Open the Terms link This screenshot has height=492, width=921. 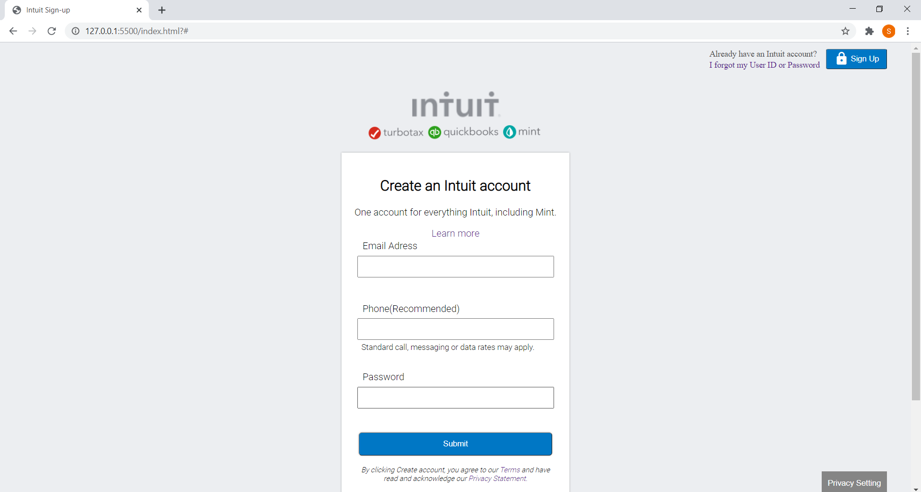click(510, 470)
